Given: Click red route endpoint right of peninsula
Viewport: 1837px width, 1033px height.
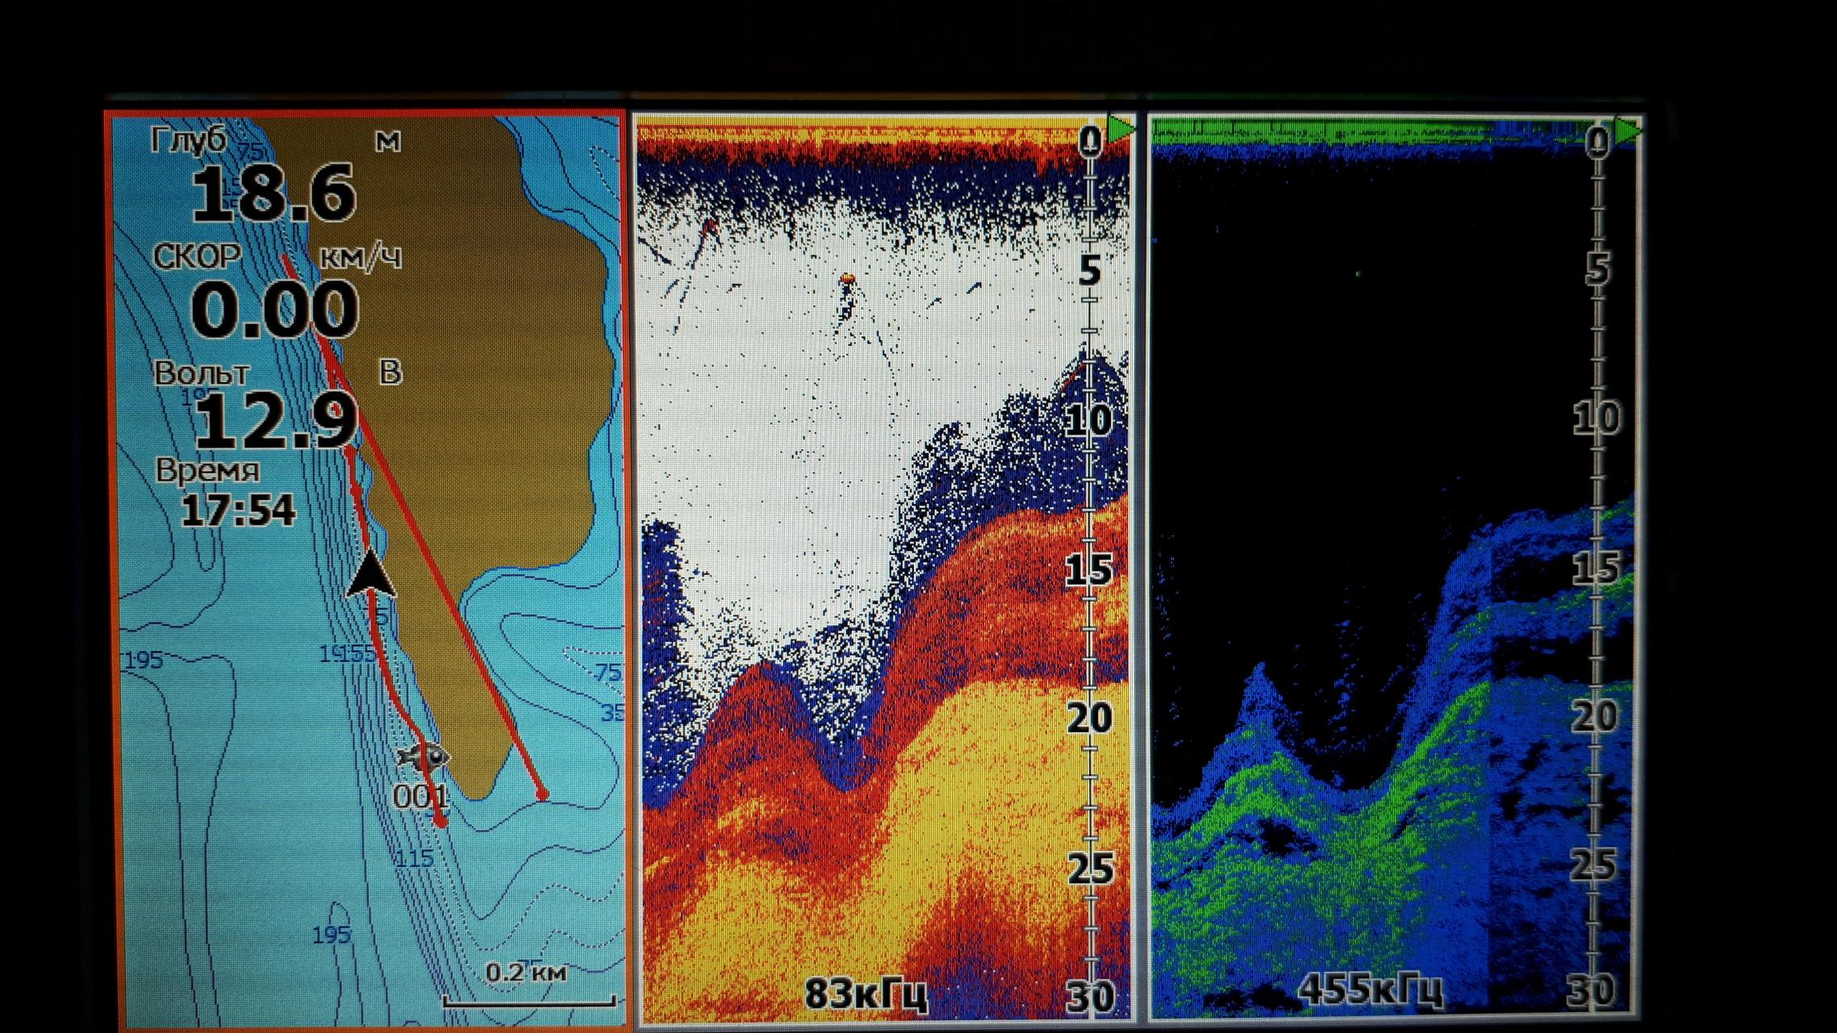Looking at the screenshot, I should click(x=543, y=795).
